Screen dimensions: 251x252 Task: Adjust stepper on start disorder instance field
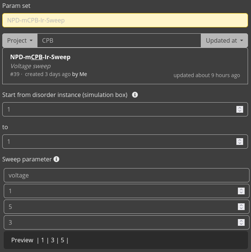240,109
